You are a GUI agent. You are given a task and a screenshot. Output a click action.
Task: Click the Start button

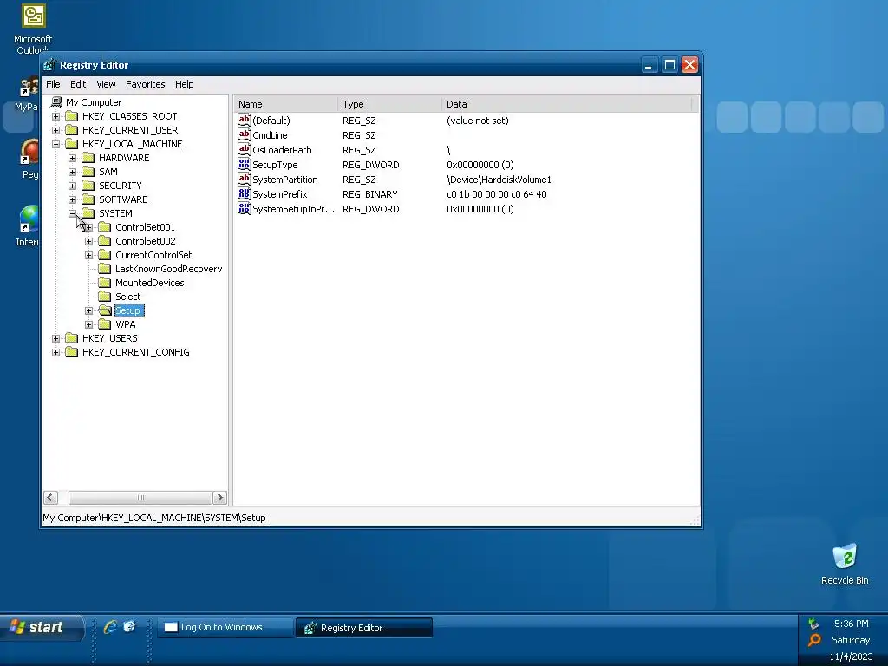coord(42,628)
